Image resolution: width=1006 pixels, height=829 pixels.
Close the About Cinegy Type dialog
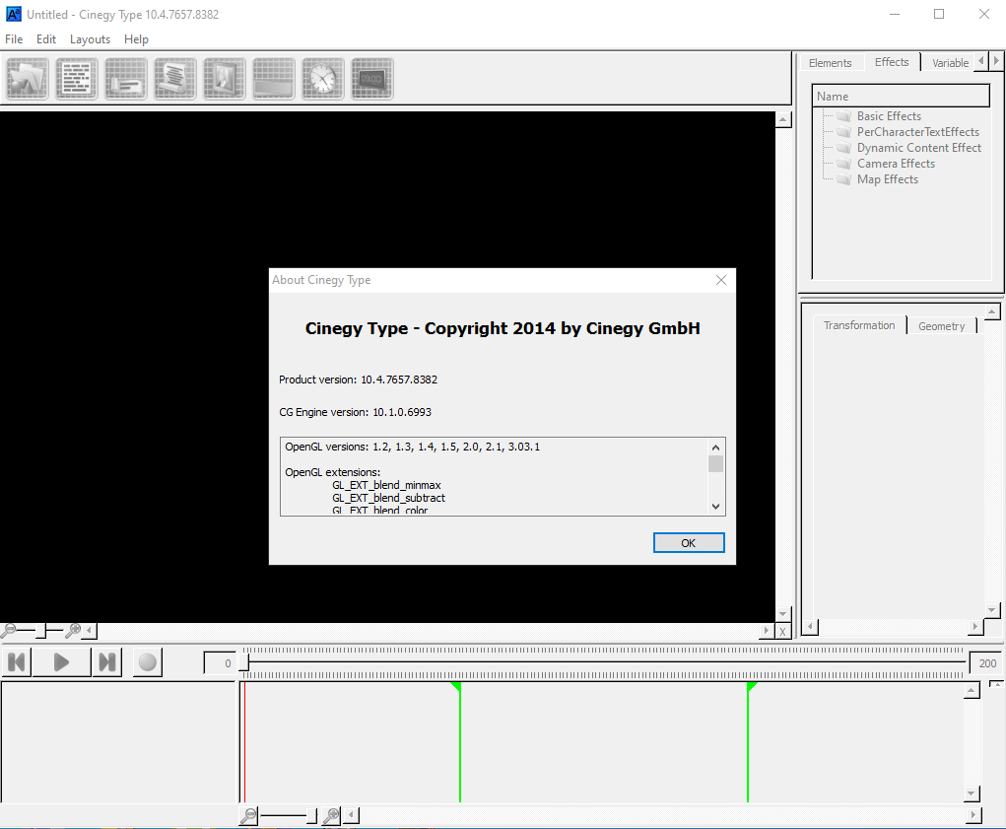click(x=721, y=280)
